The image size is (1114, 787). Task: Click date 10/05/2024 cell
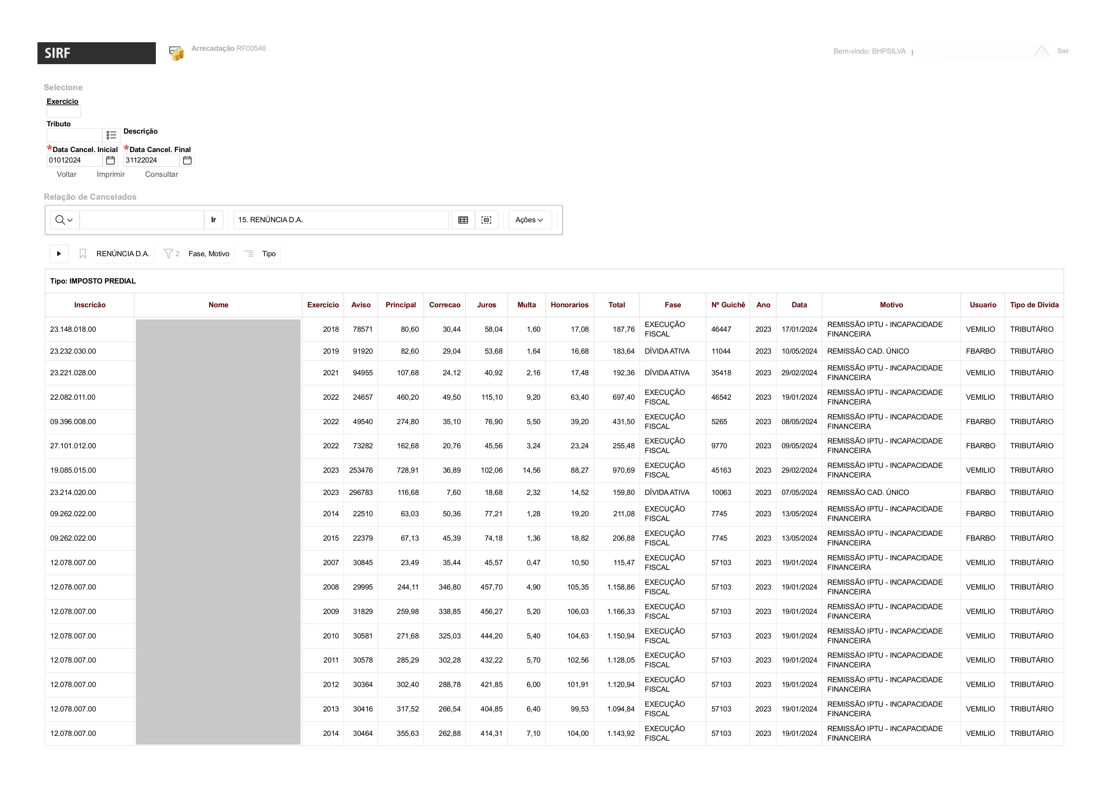point(800,351)
